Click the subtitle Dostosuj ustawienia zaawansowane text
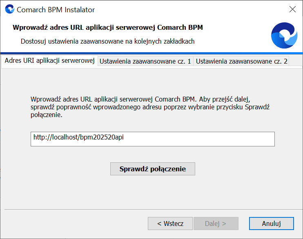This screenshot has height=239, width=303. (107, 41)
